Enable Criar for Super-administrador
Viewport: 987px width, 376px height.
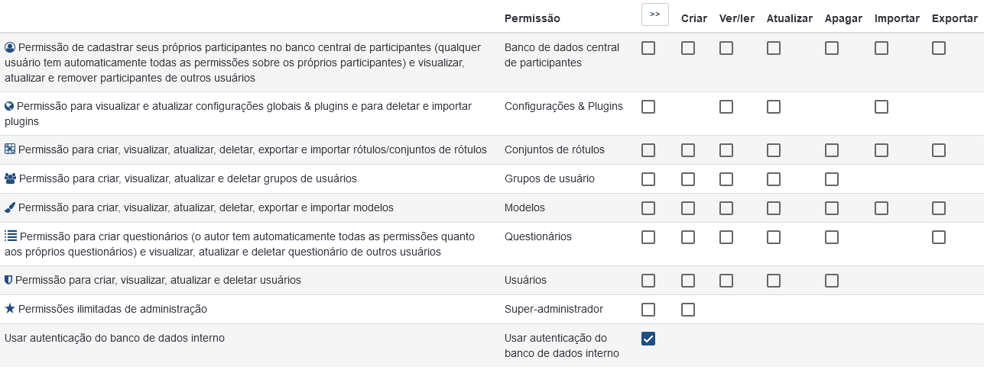coord(688,310)
